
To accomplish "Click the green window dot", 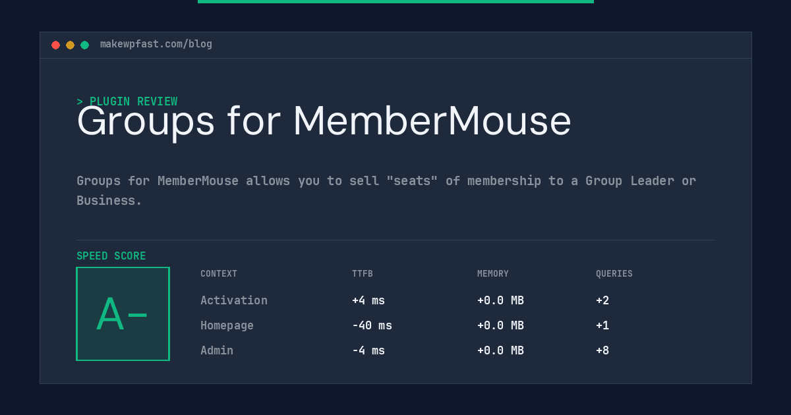I will pyautogui.click(x=84, y=45).
